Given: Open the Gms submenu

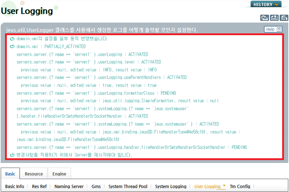Looking at the screenshot, I should pyautogui.click(x=96, y=187).
